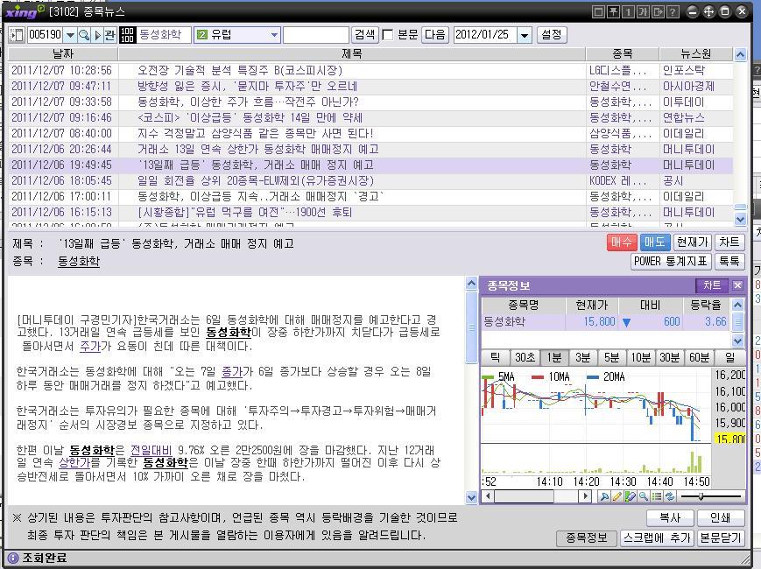Click the 복사 copy button
The image size is (761, 569).
coord(670,517)
